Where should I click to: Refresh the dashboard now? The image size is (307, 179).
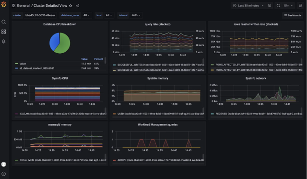[x=278, y=5]
